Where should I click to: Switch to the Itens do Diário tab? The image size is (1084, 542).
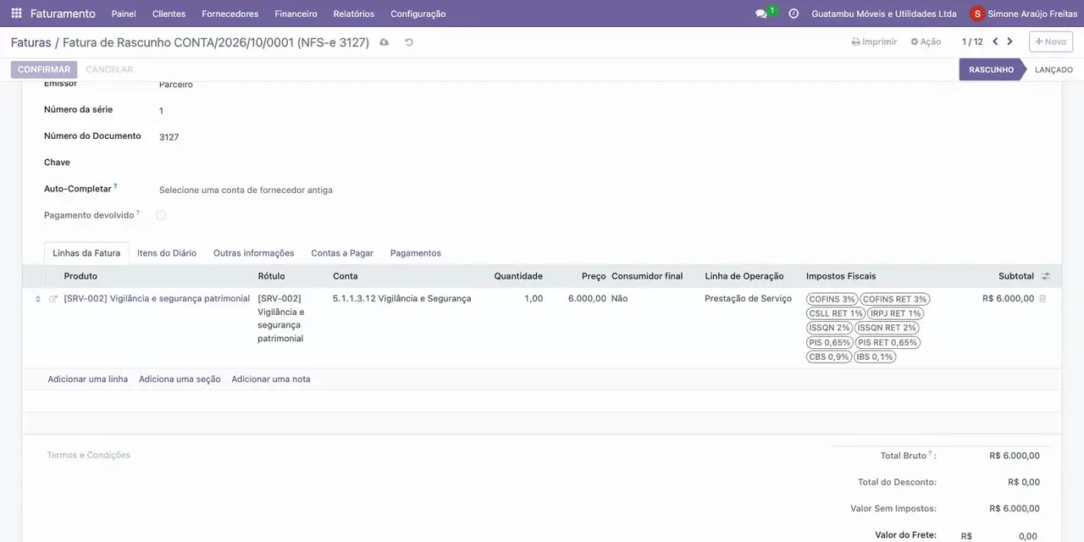[x=167, y=253]
